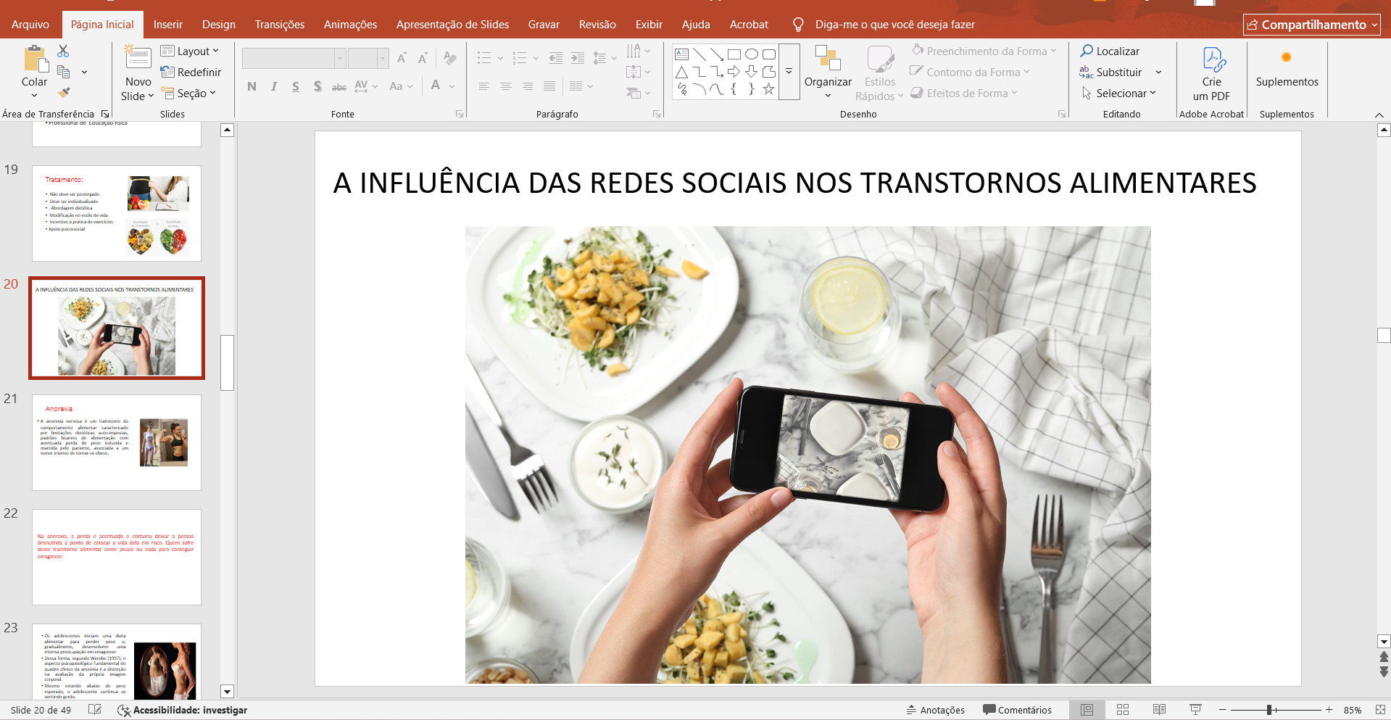Select slide 21 Anorexia thumbnail
This screenshot has height=720, width=1391.
click(x=117, y=442)
